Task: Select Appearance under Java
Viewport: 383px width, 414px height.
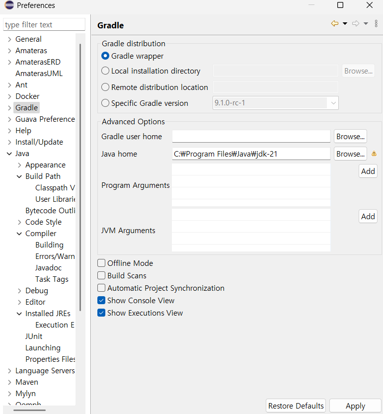Action: pyautogui.click(x=45, y=165)
